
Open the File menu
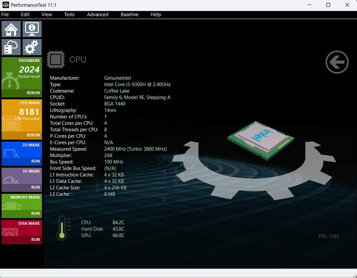click(x=5, y=14)
